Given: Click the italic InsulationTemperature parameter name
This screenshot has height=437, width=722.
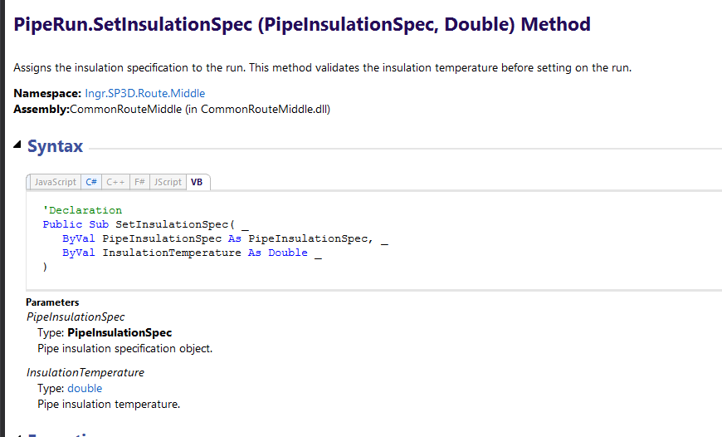Looking at the screenshot, I should pyautogui.click(x=85, y=372).
